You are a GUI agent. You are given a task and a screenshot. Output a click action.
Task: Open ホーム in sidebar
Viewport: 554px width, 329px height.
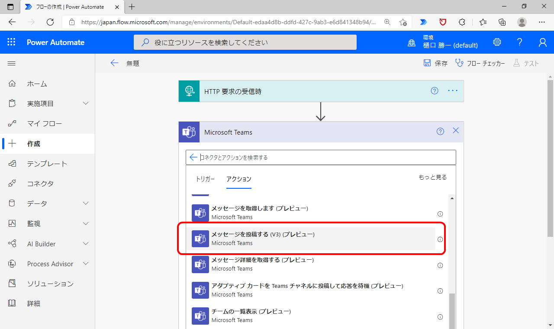tap(48, 84)
